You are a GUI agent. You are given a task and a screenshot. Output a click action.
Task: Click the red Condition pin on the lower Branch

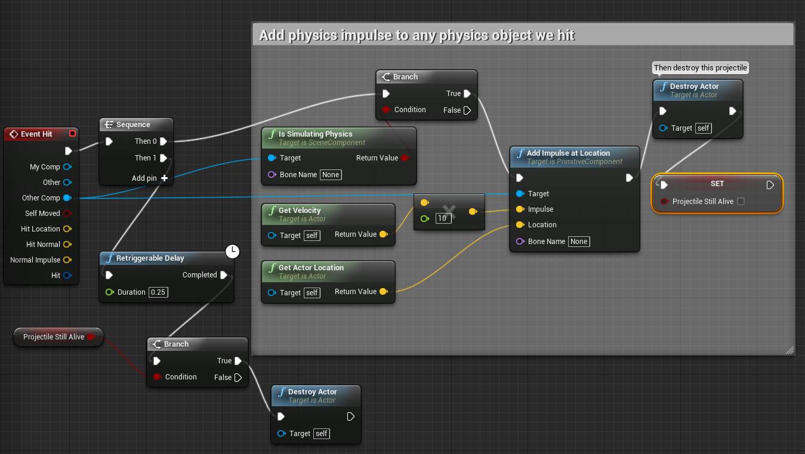157,377
